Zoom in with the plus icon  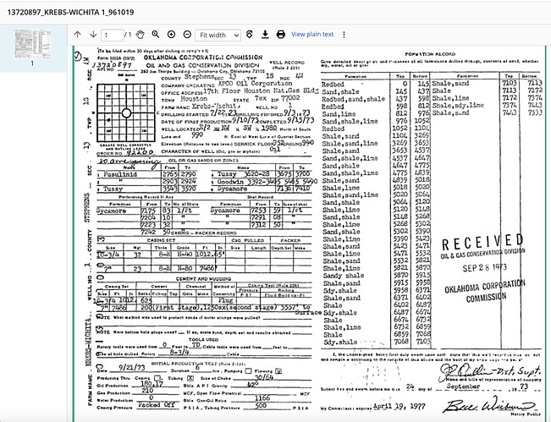pyautogui.click(x=171, y=35)
